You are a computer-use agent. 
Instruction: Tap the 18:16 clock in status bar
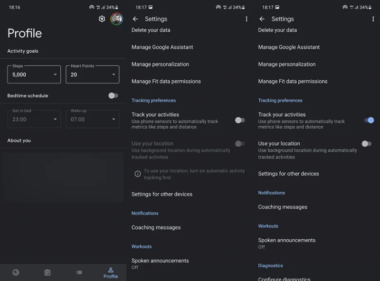[15, 7]
